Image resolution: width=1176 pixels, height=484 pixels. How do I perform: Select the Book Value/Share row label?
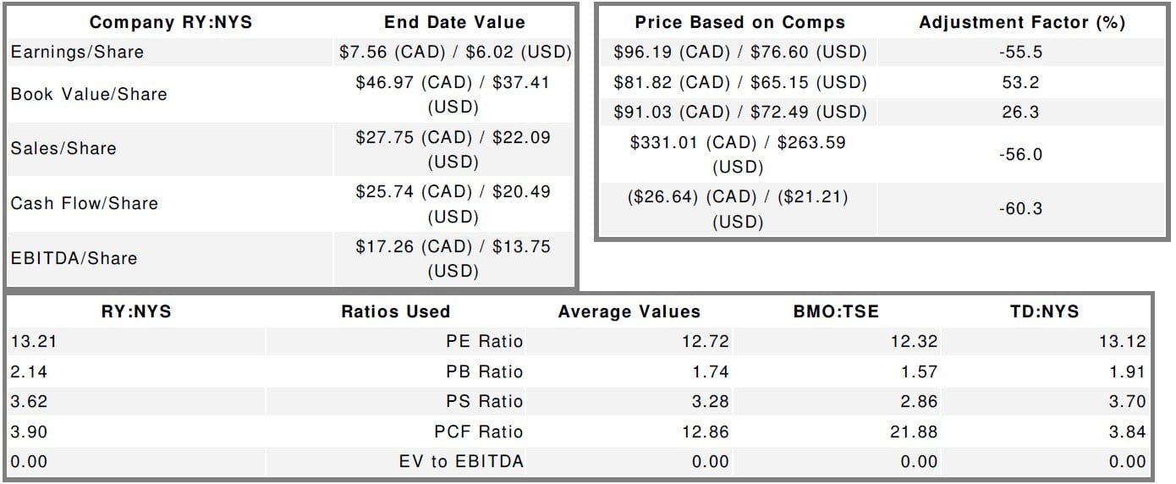tap(89, 94)
